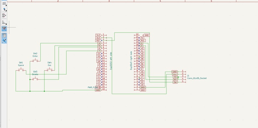Select the GND label at J1 pin 1
Image resolution: width=258 pixels, height=128 pixels.
point(175,72)
